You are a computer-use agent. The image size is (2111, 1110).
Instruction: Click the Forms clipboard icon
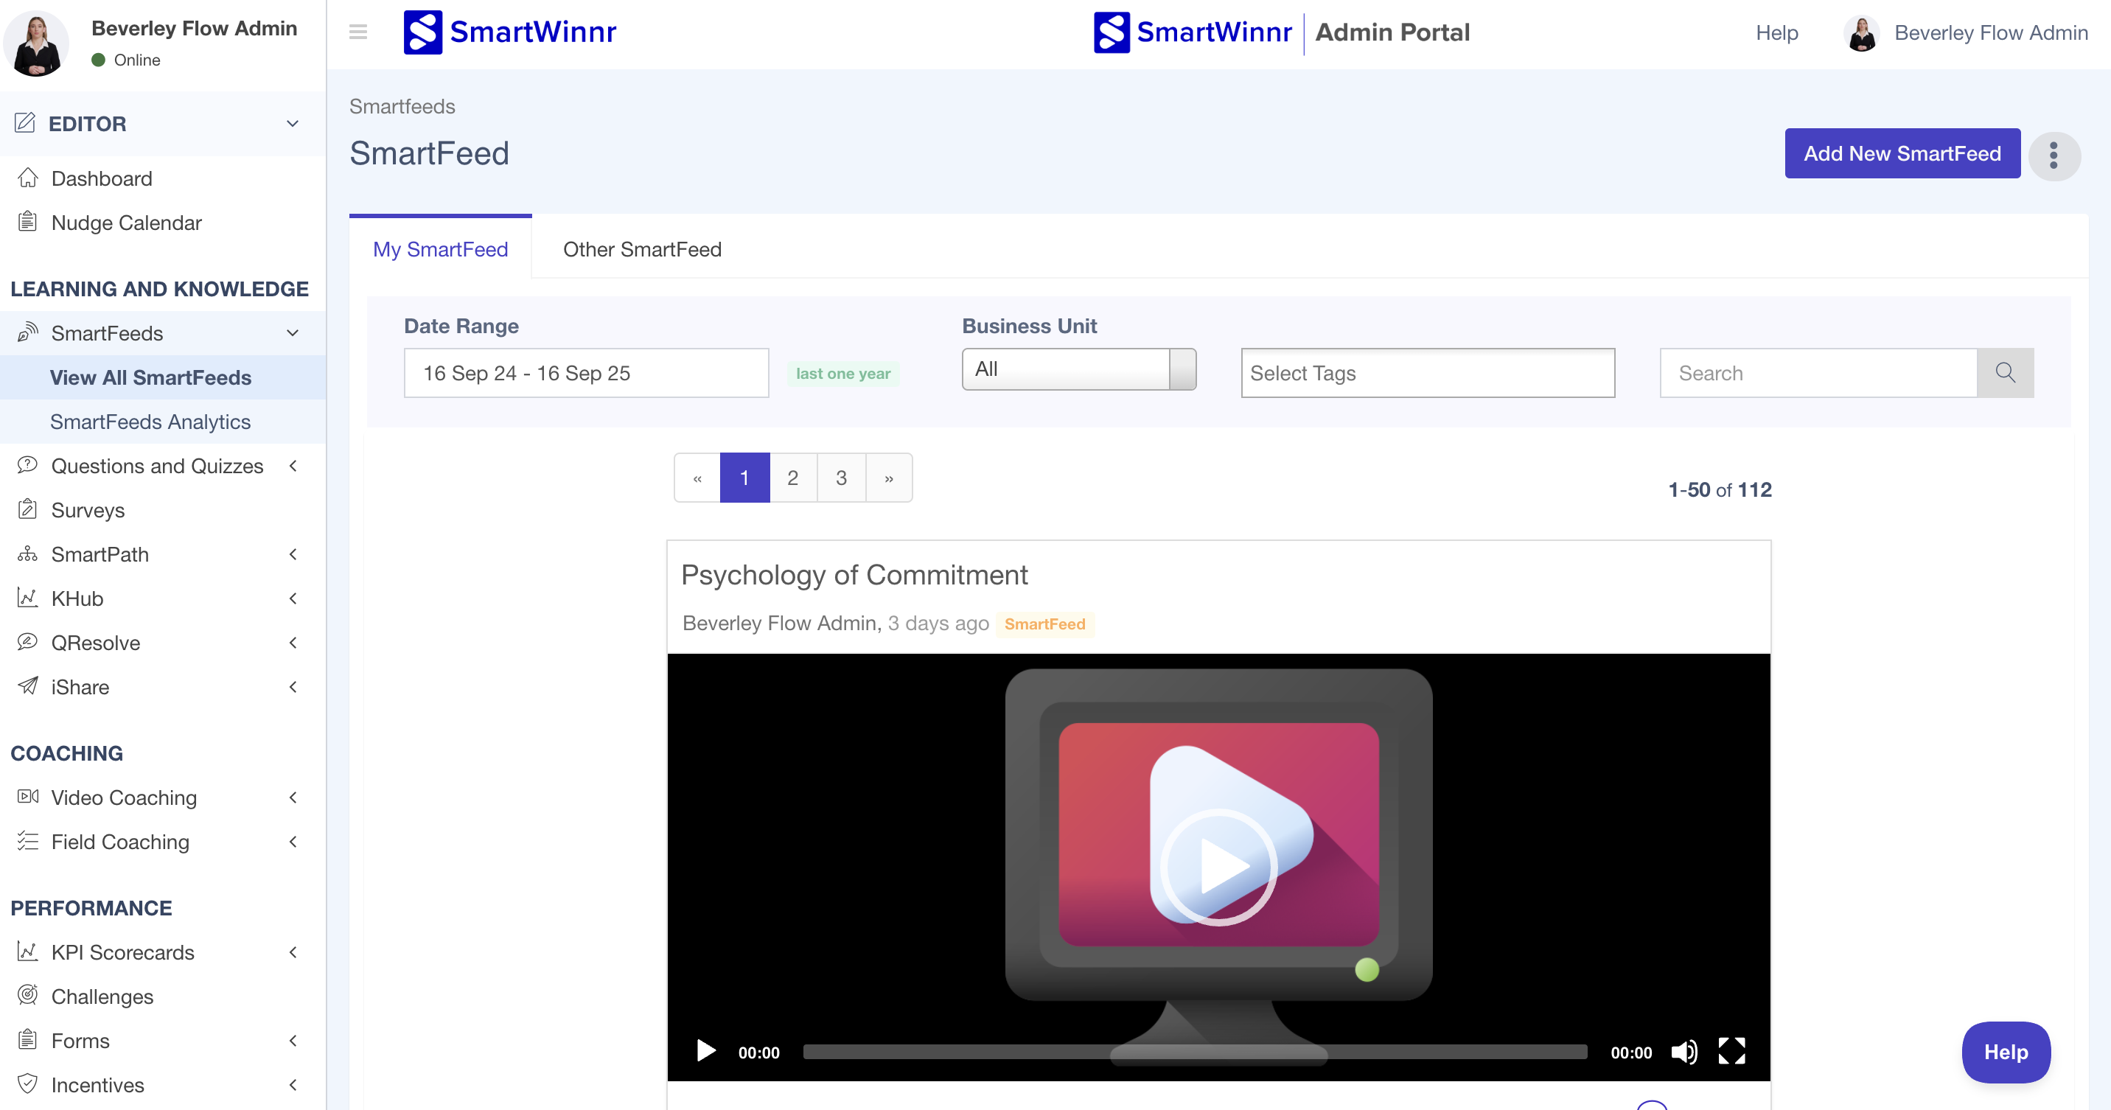click(28, 1041)
